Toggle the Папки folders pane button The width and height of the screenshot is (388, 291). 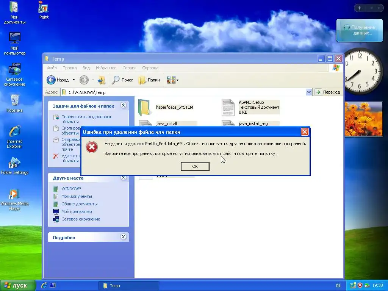(x=149, y=80)
